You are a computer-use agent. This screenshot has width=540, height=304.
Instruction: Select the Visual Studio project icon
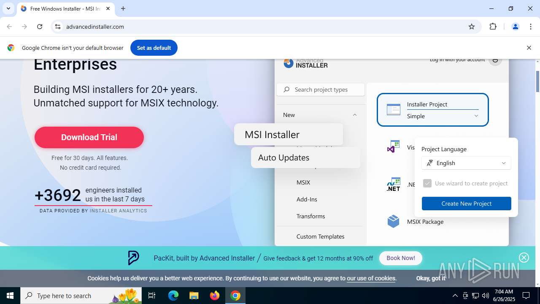pyautogui.click(x=393, y=147)
